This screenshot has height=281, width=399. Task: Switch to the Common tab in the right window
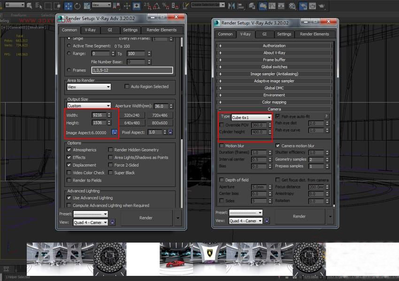pos(225,34)
